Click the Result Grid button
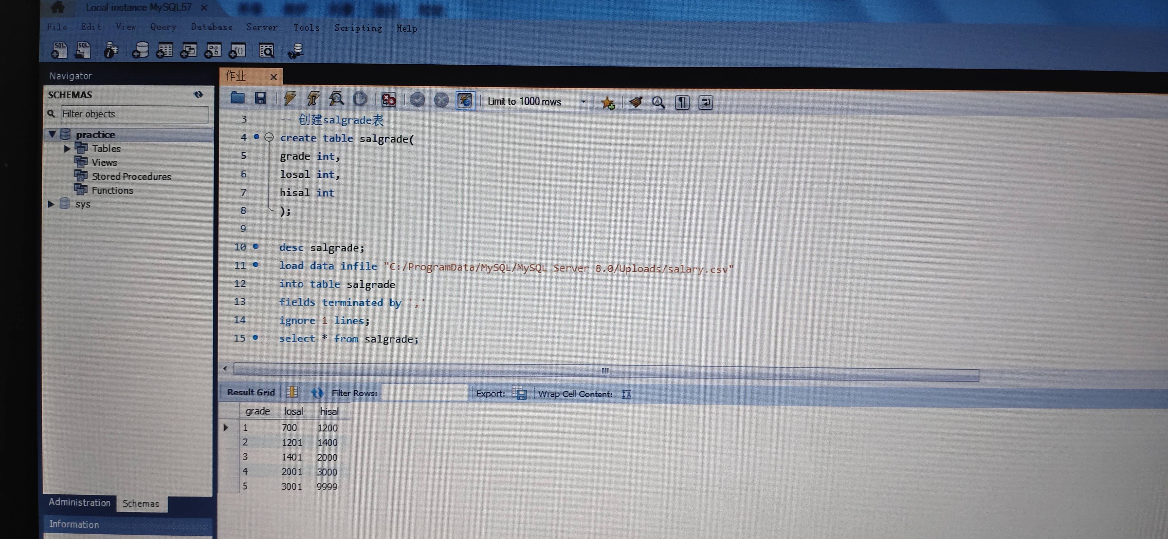This screenshot has width=1168, height=539. click(251, 392)
